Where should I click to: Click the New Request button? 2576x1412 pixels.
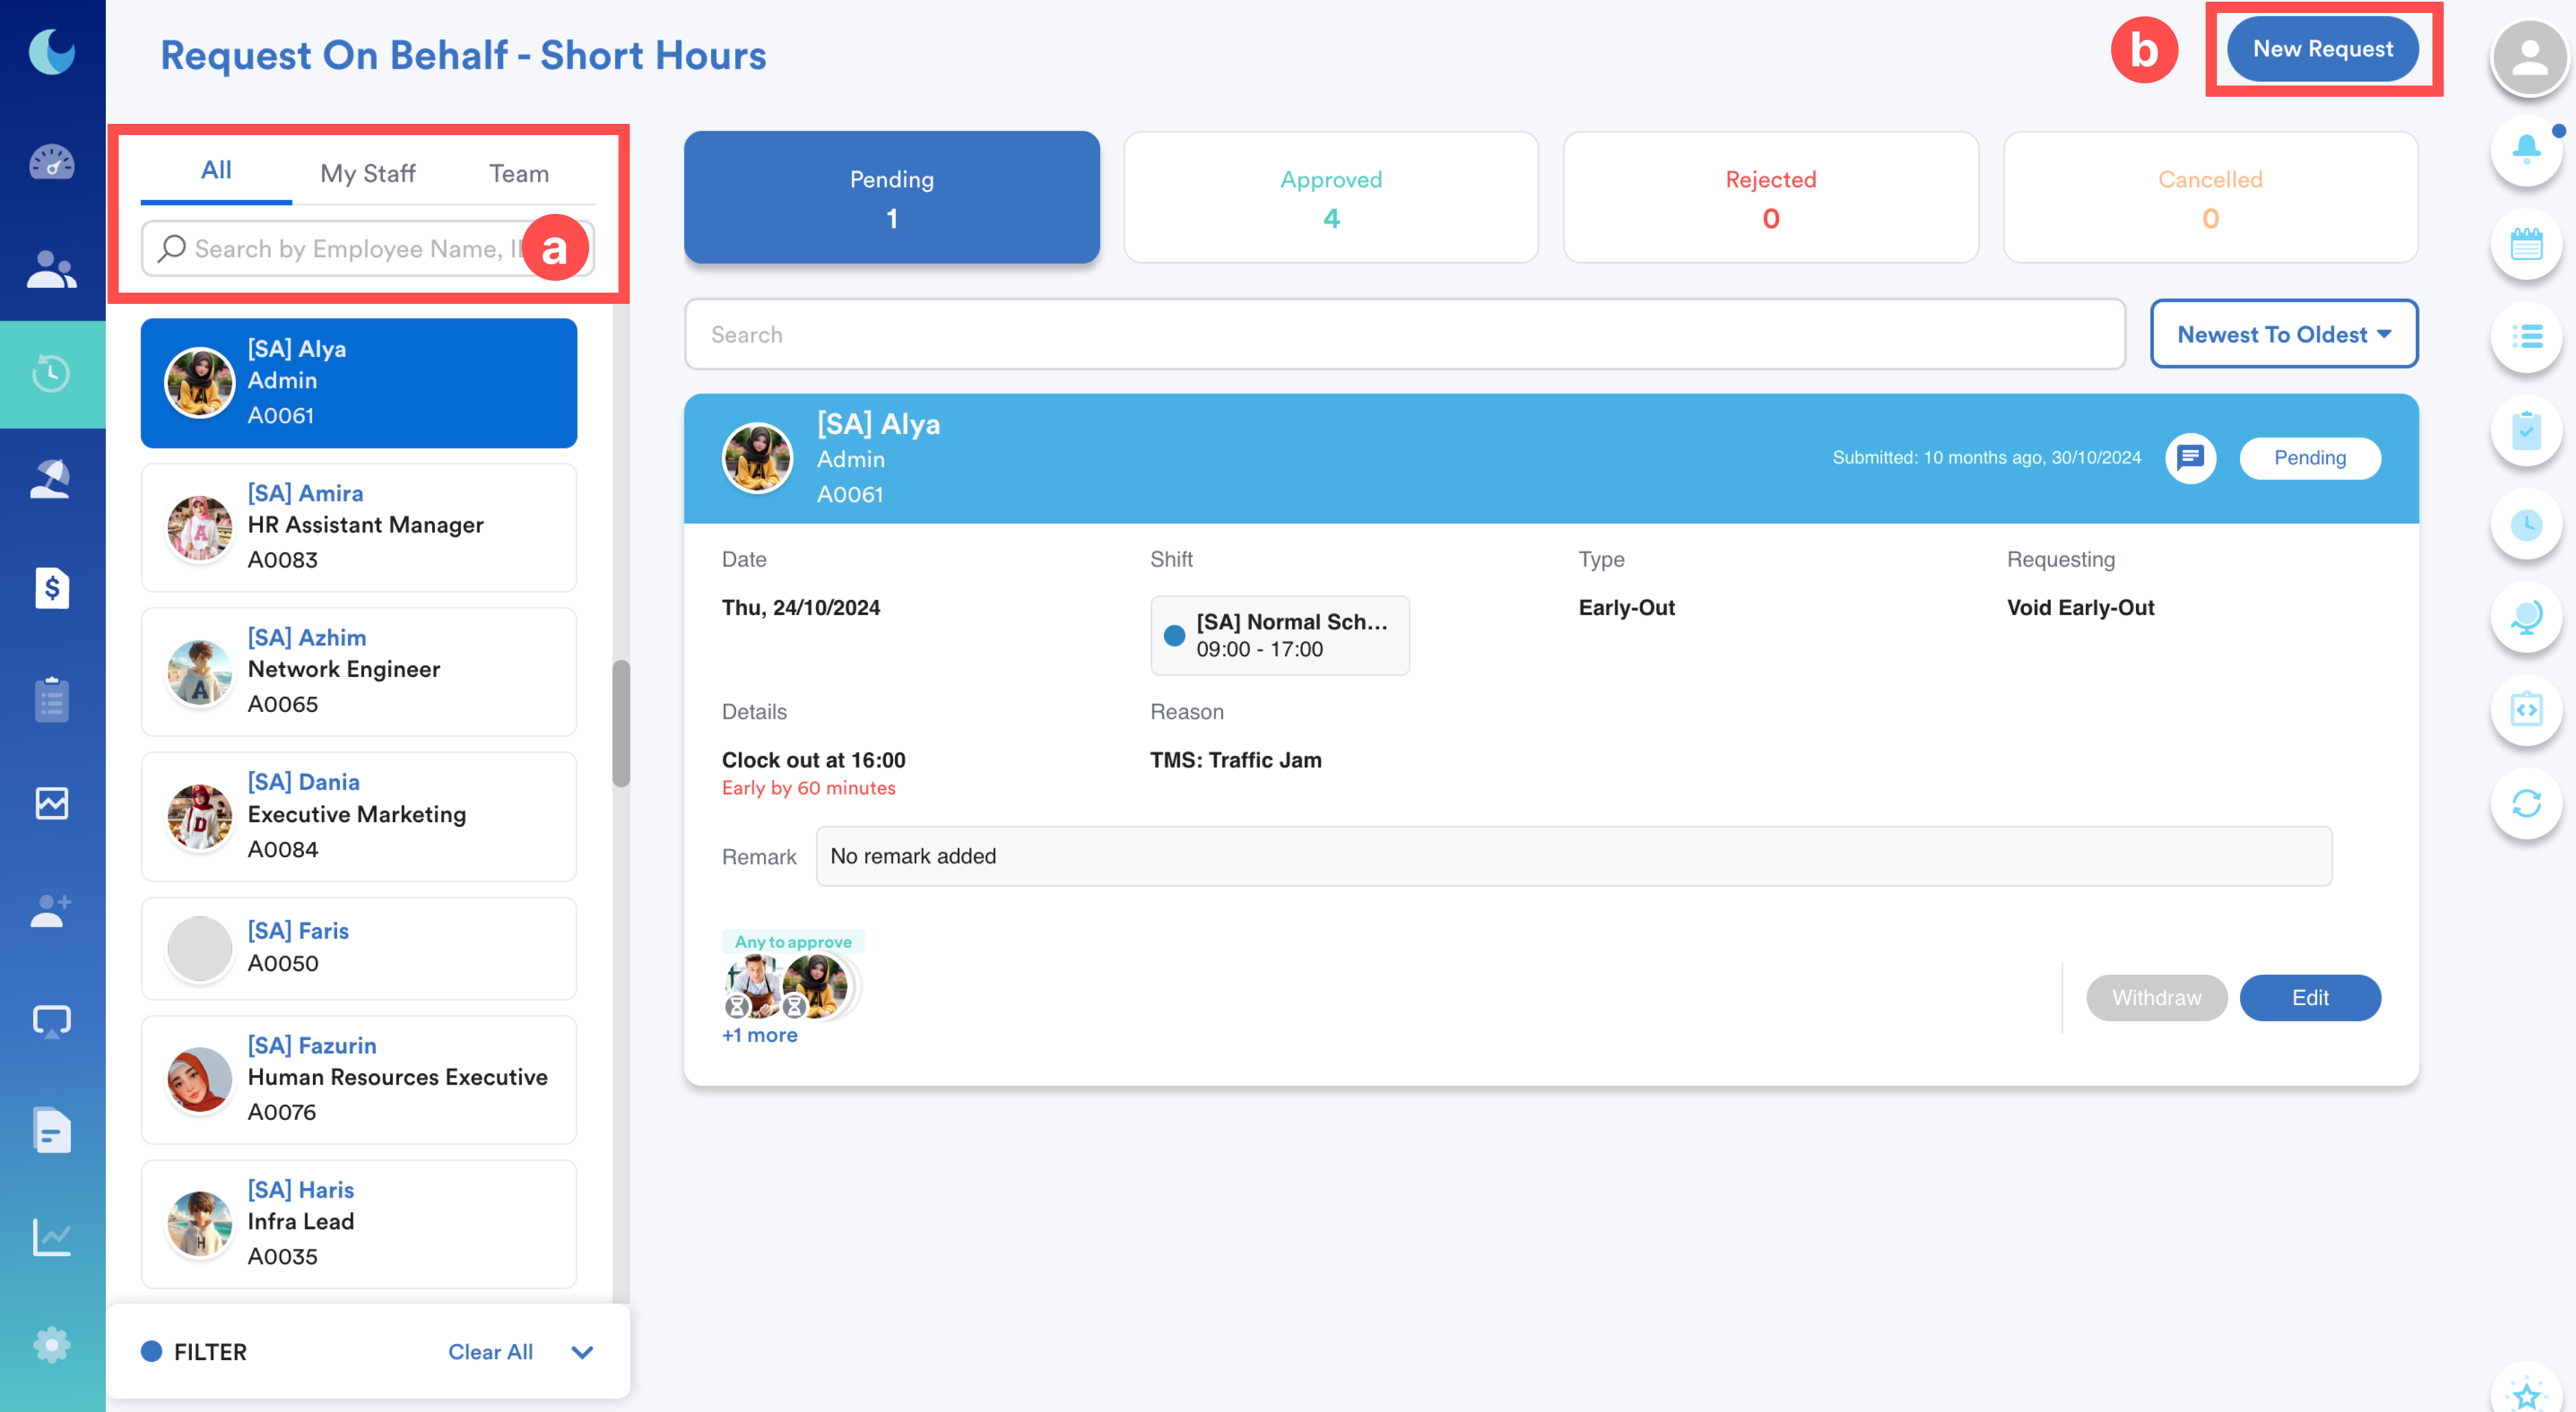tap(2322, 49)
